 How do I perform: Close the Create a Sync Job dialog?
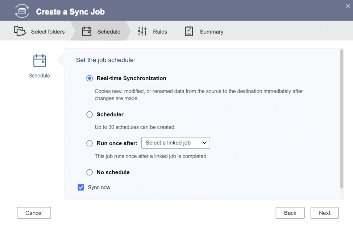point(348,6)
